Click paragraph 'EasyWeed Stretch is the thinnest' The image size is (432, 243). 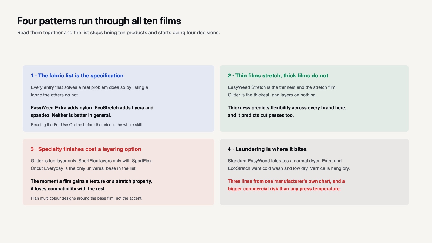(x=282, y=91)
